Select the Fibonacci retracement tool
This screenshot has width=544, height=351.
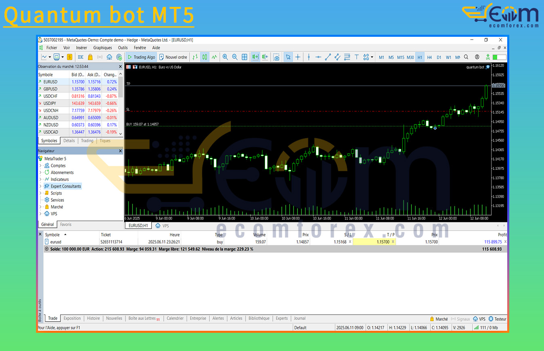click(x=347, y=57)
